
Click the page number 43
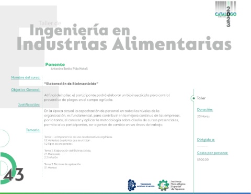13,175
